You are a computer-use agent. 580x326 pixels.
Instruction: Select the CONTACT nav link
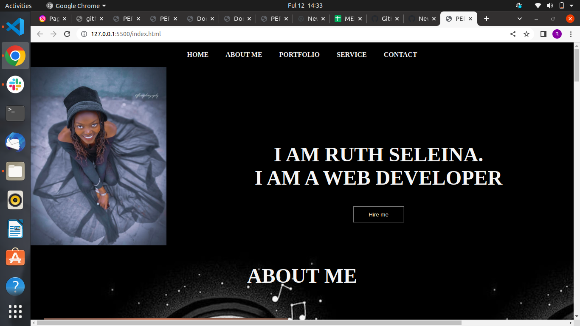point(400,55)
